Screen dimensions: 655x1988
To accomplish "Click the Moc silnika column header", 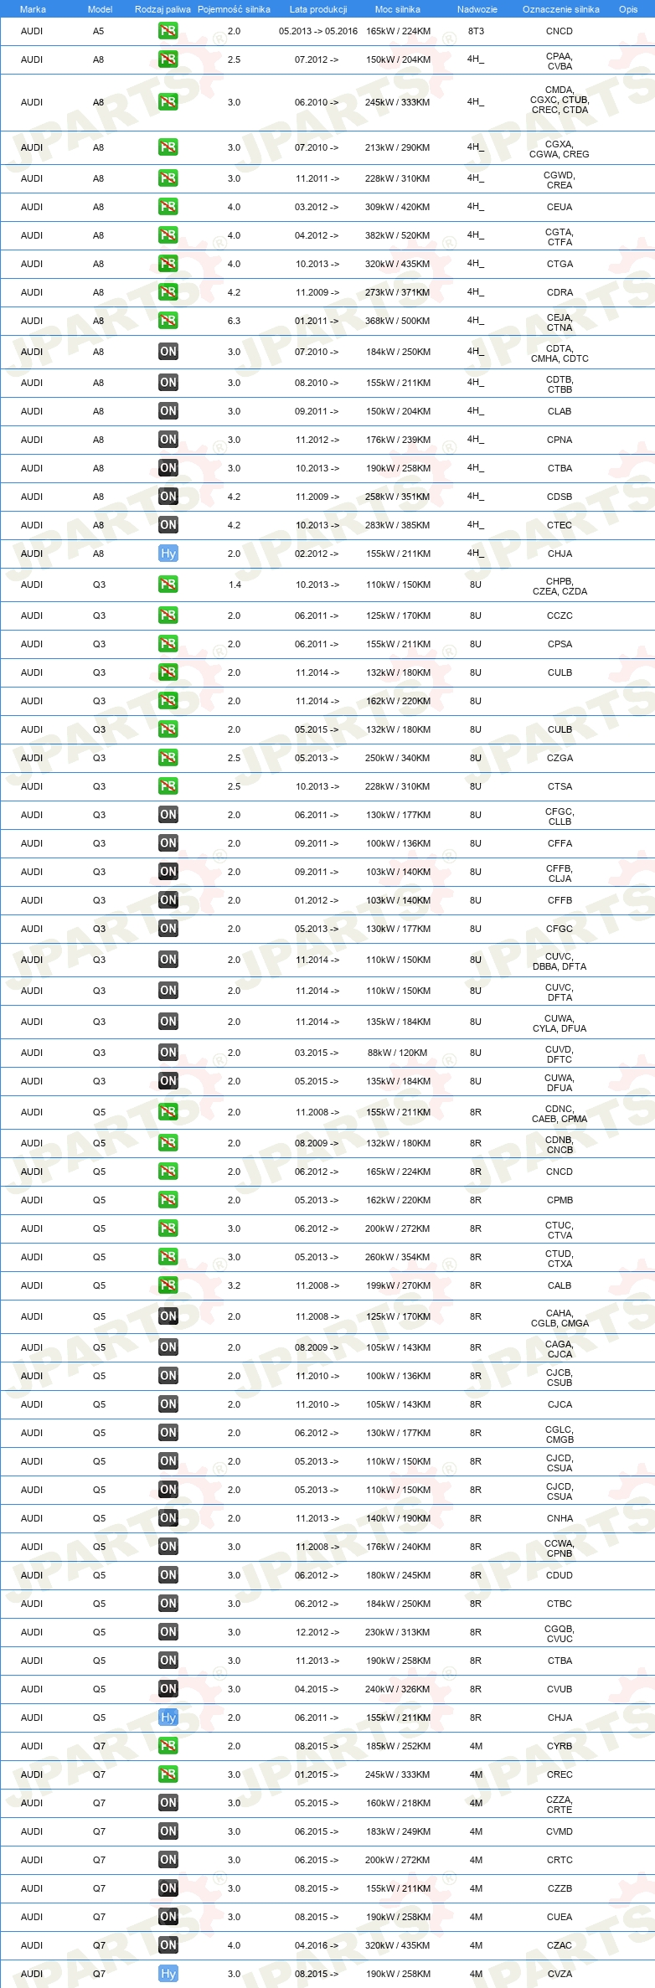I will 398,9.
